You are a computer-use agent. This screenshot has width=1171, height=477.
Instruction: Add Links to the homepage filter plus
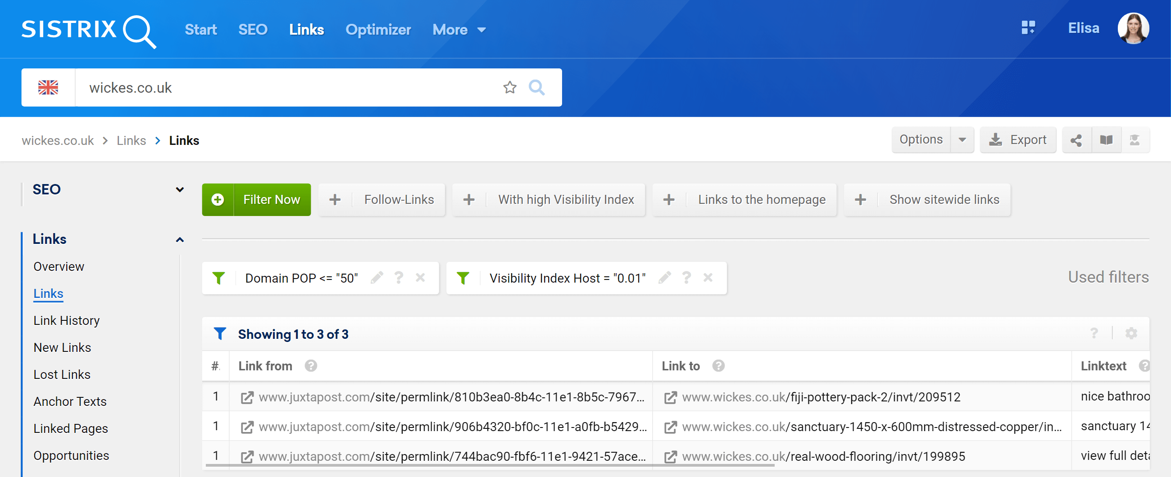click(669, 199)
